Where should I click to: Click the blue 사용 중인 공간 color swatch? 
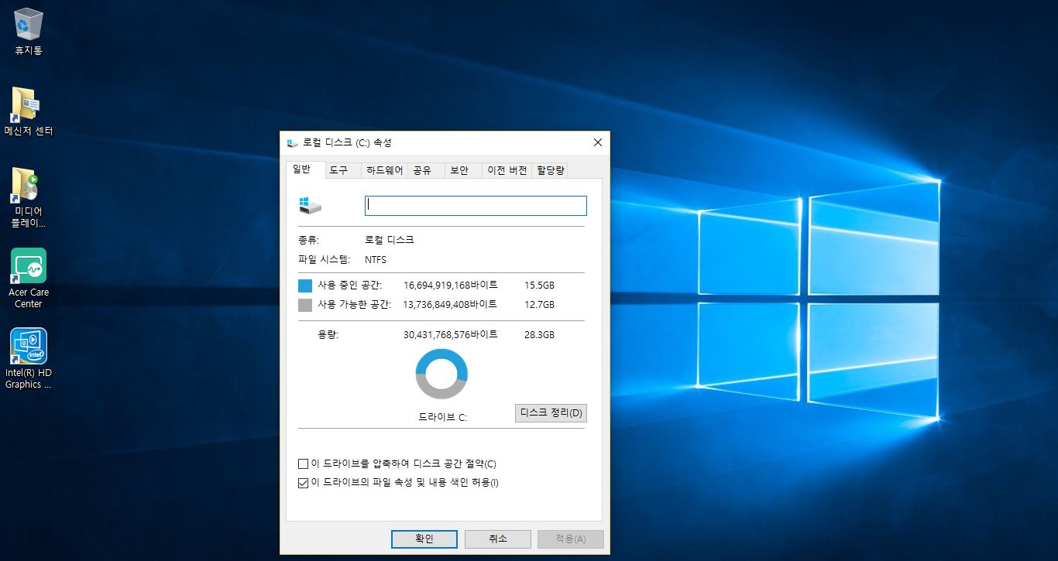pos(305,286)
